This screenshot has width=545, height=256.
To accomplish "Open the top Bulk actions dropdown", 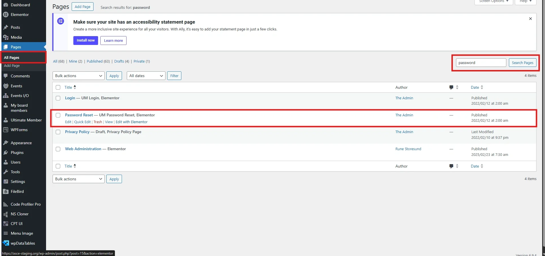I will coord(78,76).
